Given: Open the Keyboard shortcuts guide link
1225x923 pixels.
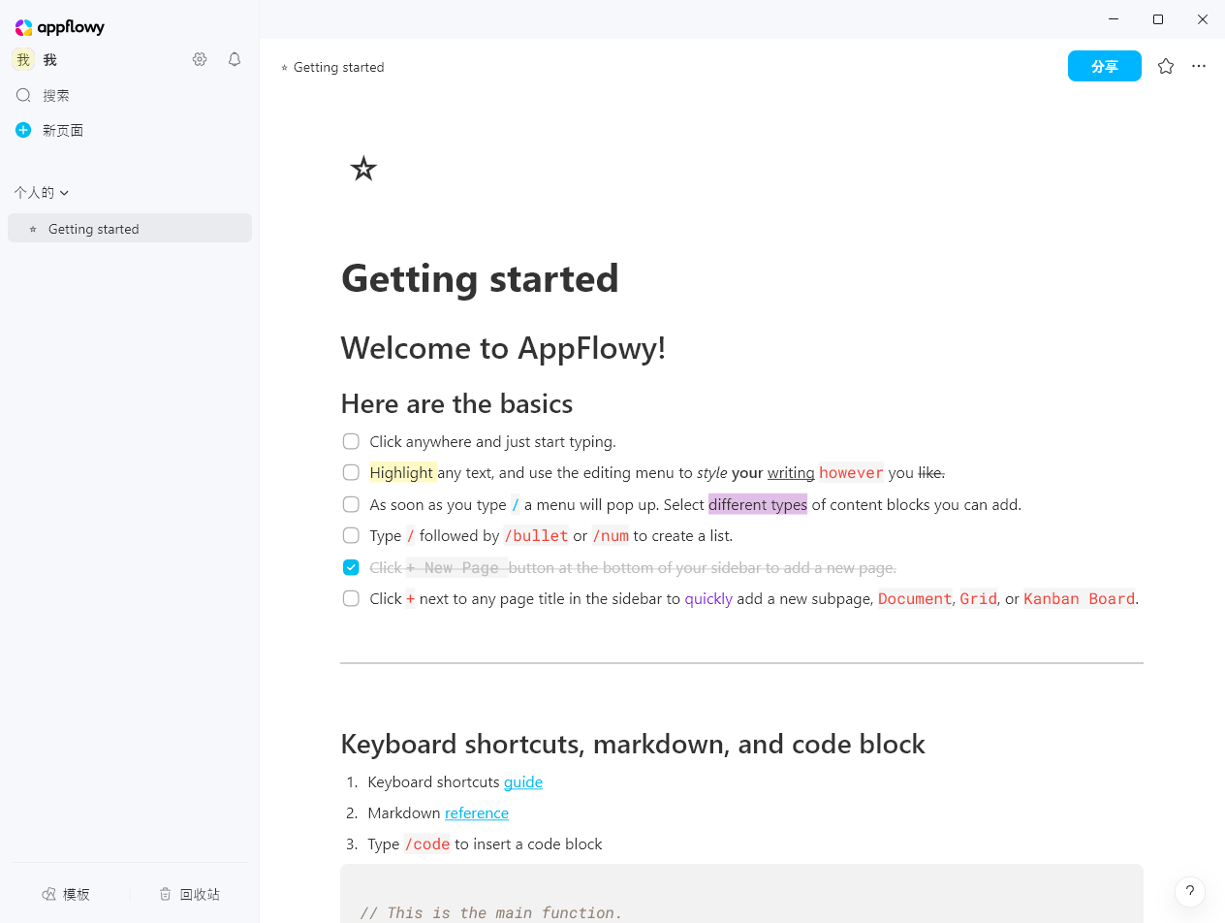Looking at the screenshot, I should click(x=522, y=781).
